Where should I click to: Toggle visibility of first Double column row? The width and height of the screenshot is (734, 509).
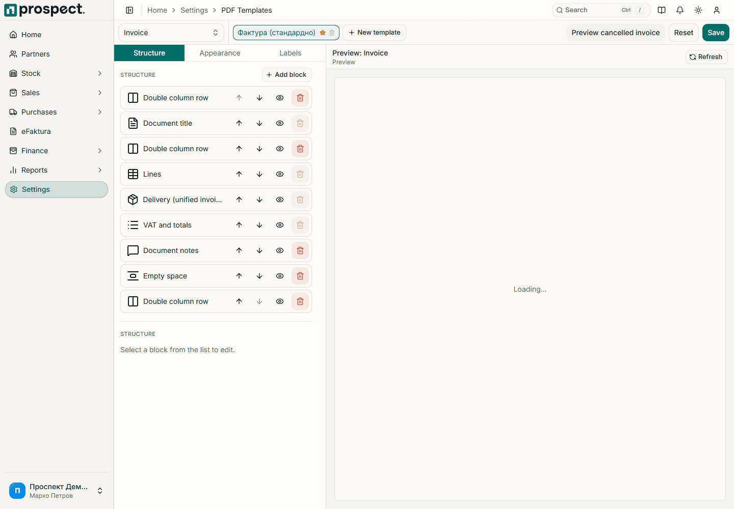coord(280,98)
